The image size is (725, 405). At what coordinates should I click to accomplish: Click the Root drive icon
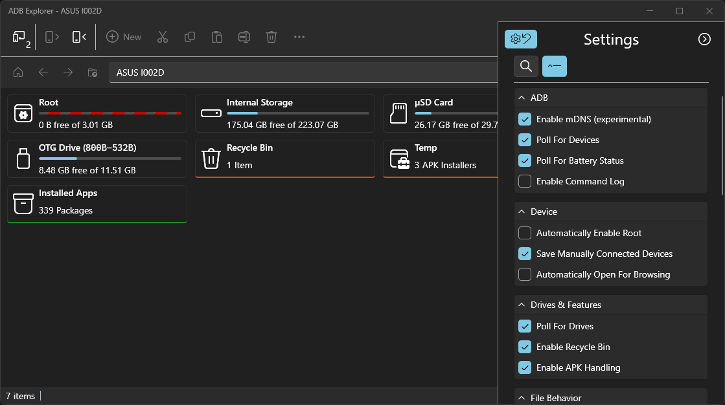[x=23, y=113]
